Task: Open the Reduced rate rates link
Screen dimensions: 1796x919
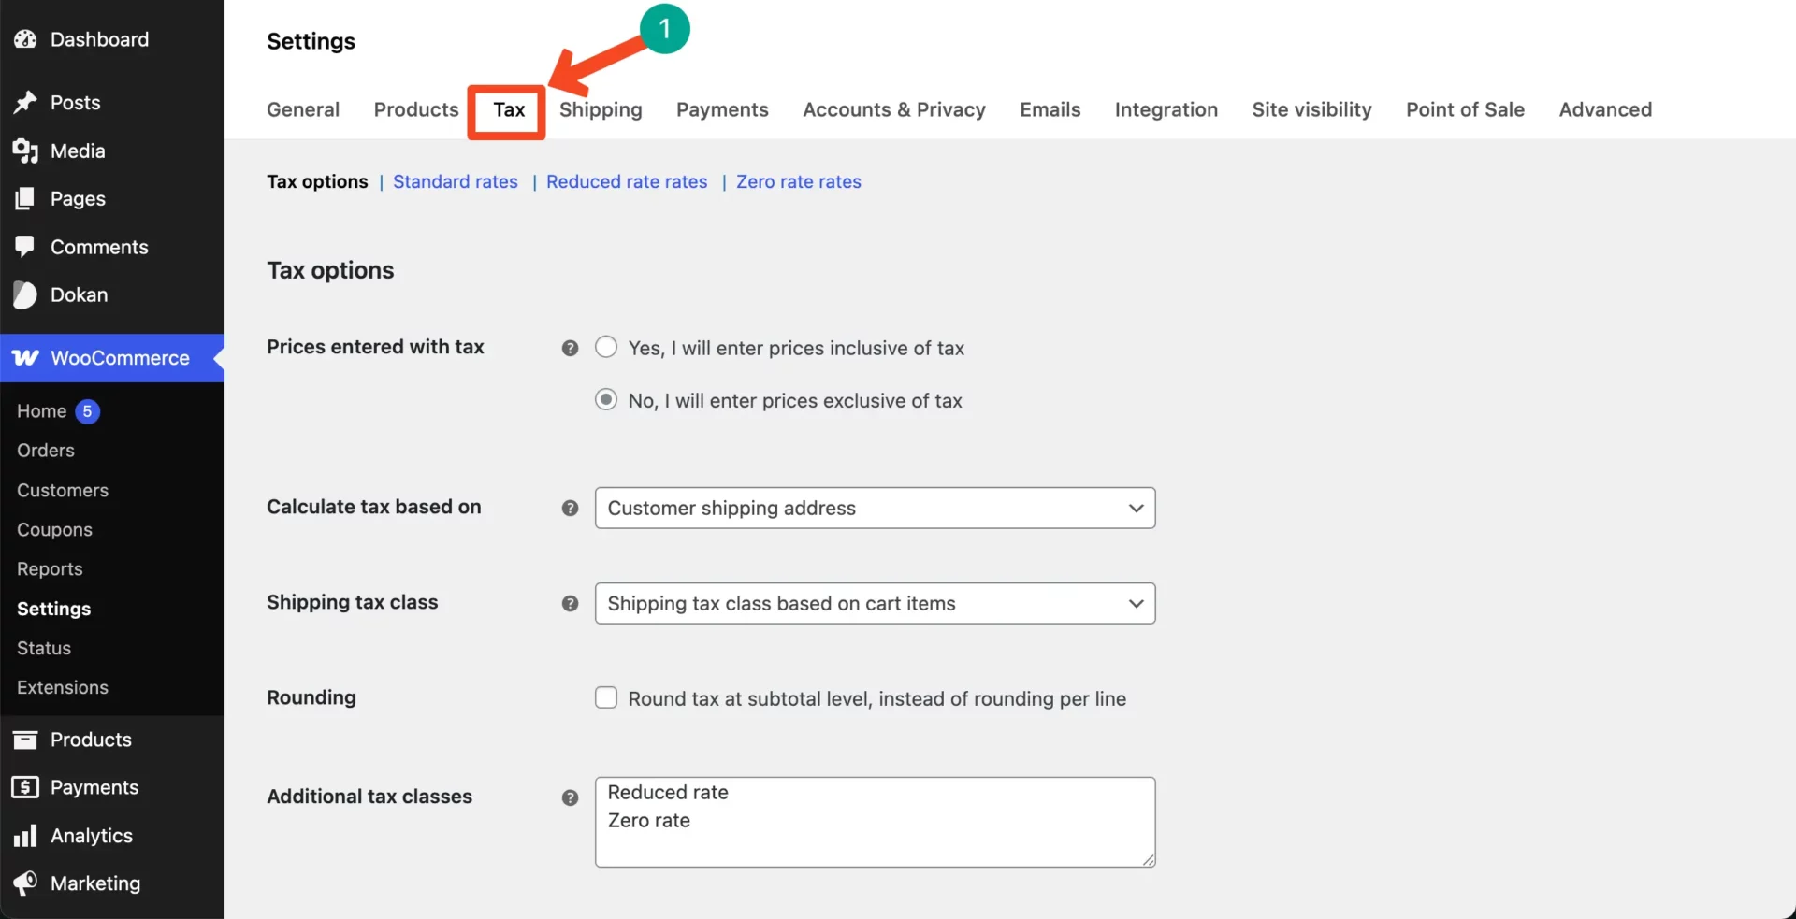Action: pyautogui.click(x=627, y=181)
